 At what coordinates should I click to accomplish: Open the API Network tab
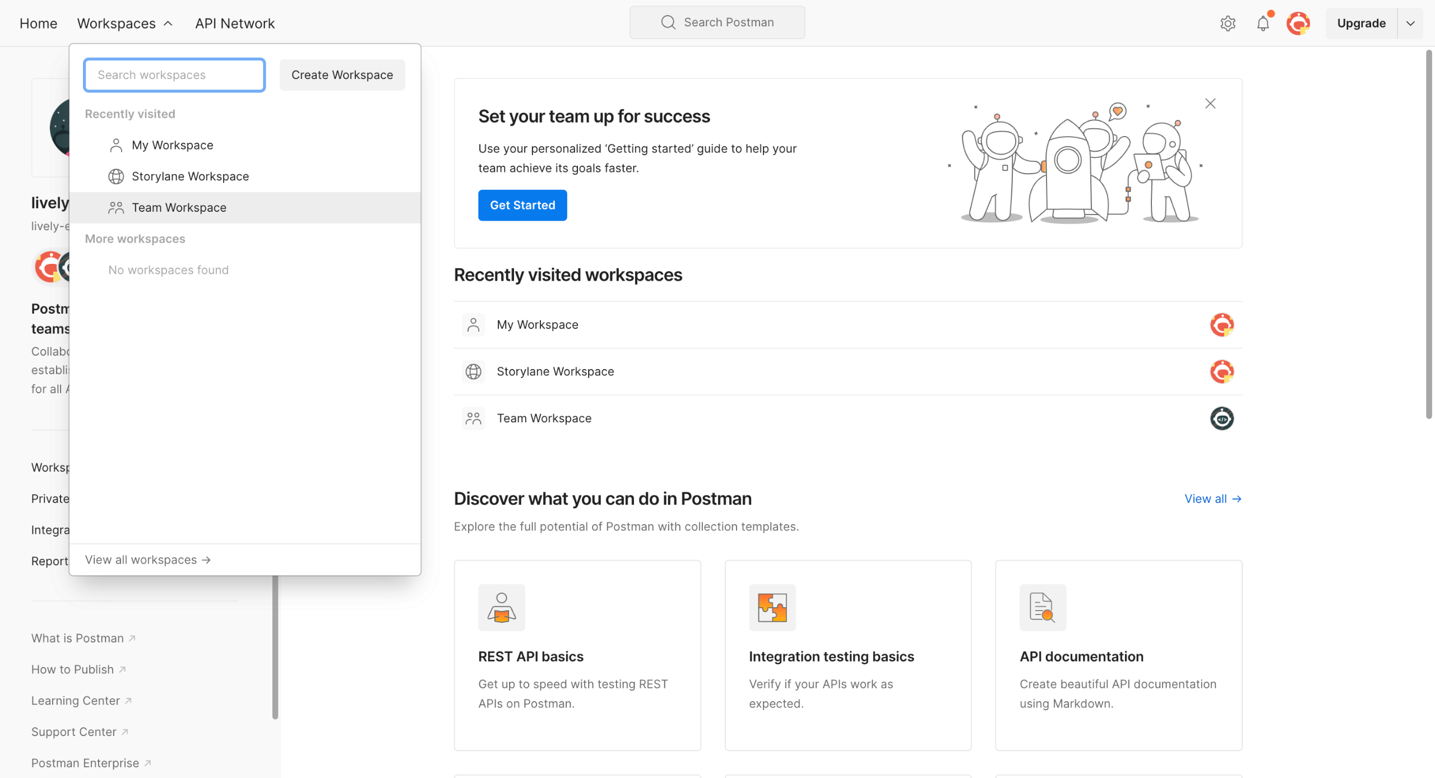click(234, 24)
